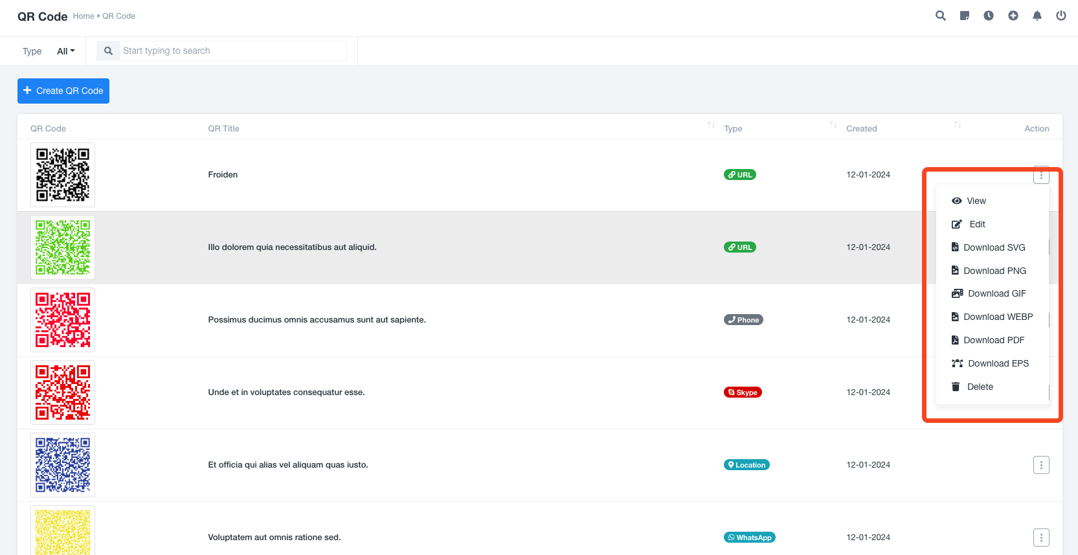Choose Download SVG option
1078x555 pixels.
tap(992, 247)
